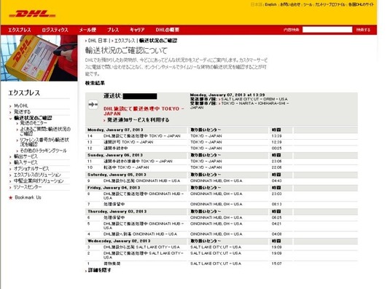Image resolution: width=390 pixels, height=289 pixels.
Task: Click Thursday, January 03, 2013 header row
Action: (222, 212)
